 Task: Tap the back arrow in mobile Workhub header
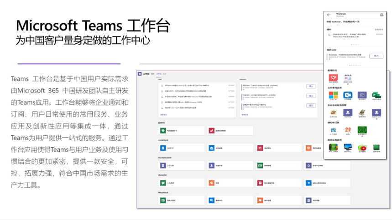pos(329,15)
